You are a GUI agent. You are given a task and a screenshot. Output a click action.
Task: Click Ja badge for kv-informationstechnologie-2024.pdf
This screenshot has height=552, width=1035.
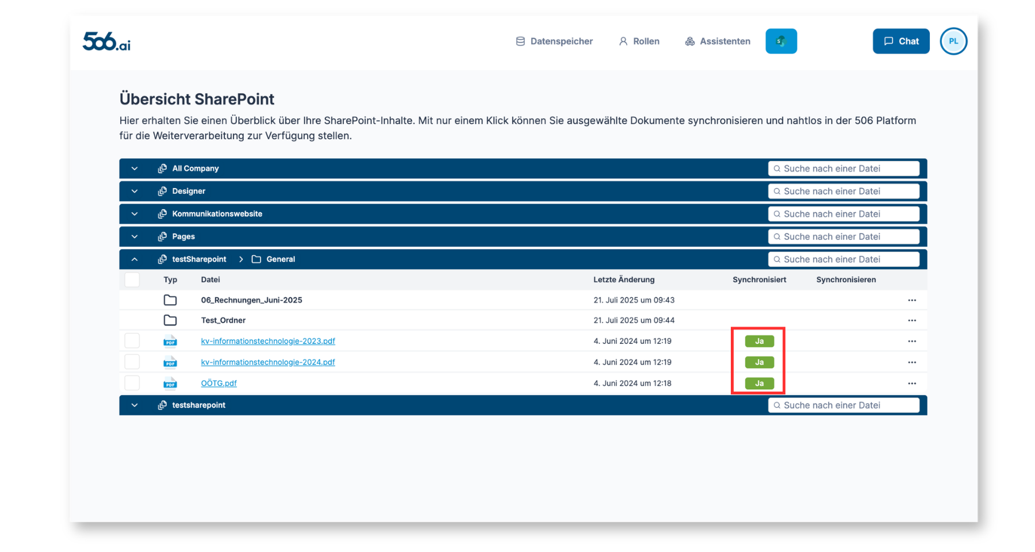[x=760, y=362]
